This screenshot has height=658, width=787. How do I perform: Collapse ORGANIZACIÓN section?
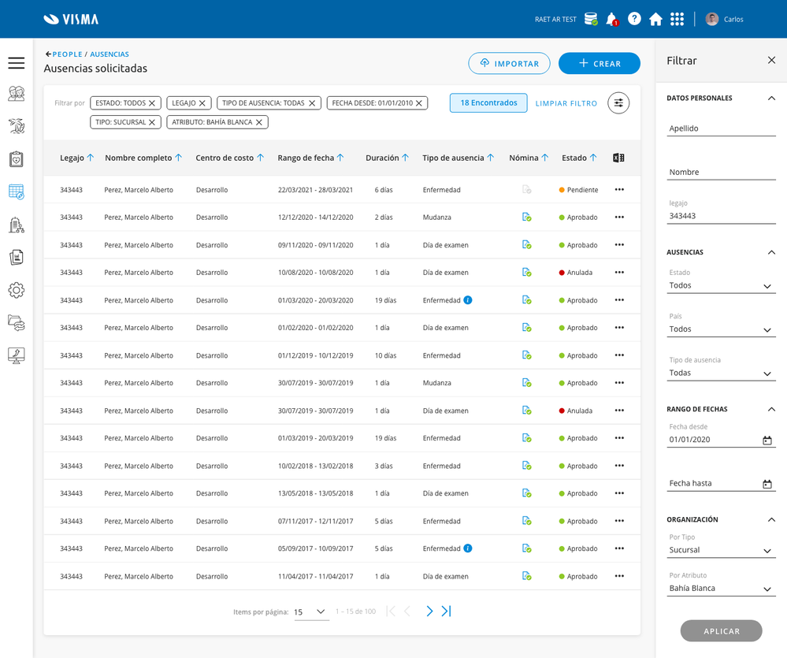pos(771,520)
